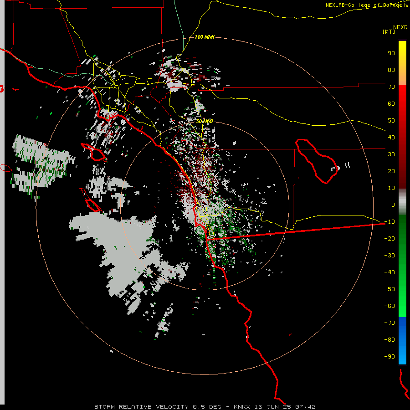Pick the gray zero-velocity band on color bar

click(402, 202)
